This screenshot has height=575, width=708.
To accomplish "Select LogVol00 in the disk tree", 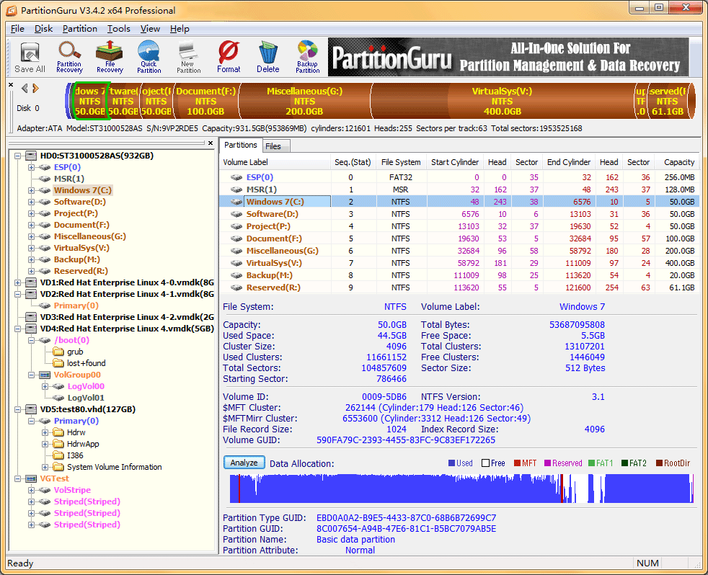I will (86, 386).
